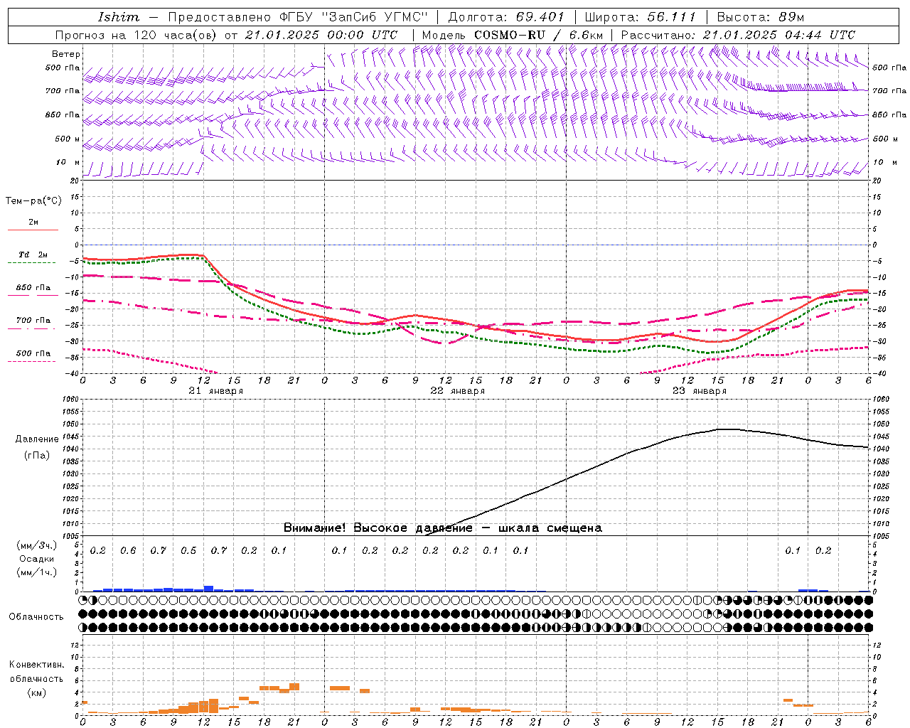Click the Конвективн. облачность panel label

click(36, 678)
